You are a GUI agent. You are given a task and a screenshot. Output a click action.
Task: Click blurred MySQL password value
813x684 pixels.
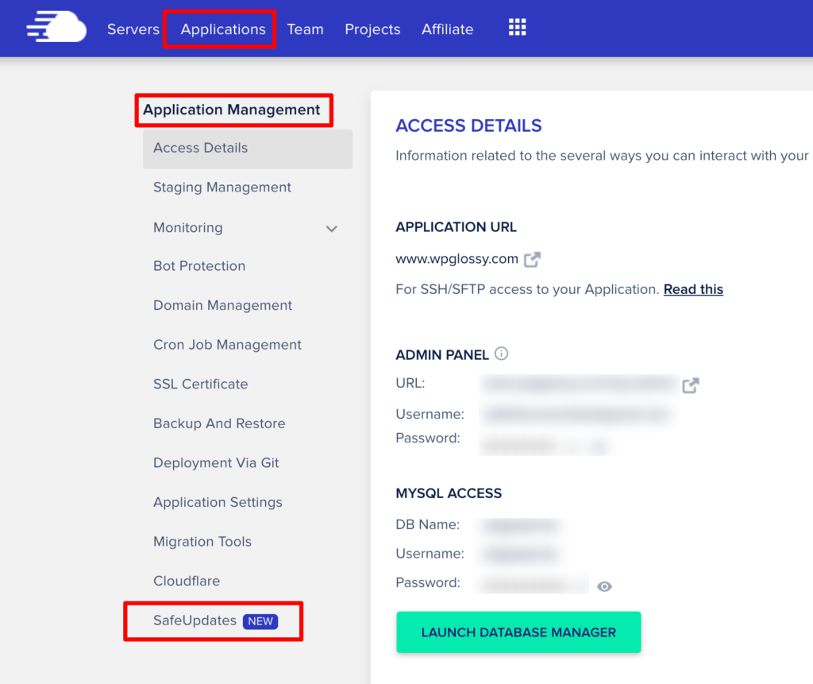click(533, 584)
